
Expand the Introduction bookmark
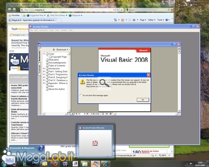44,68
